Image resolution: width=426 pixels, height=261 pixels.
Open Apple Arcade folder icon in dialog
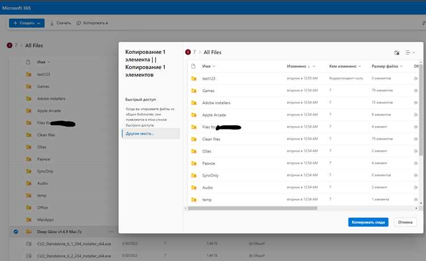click(x=194, y=115)
